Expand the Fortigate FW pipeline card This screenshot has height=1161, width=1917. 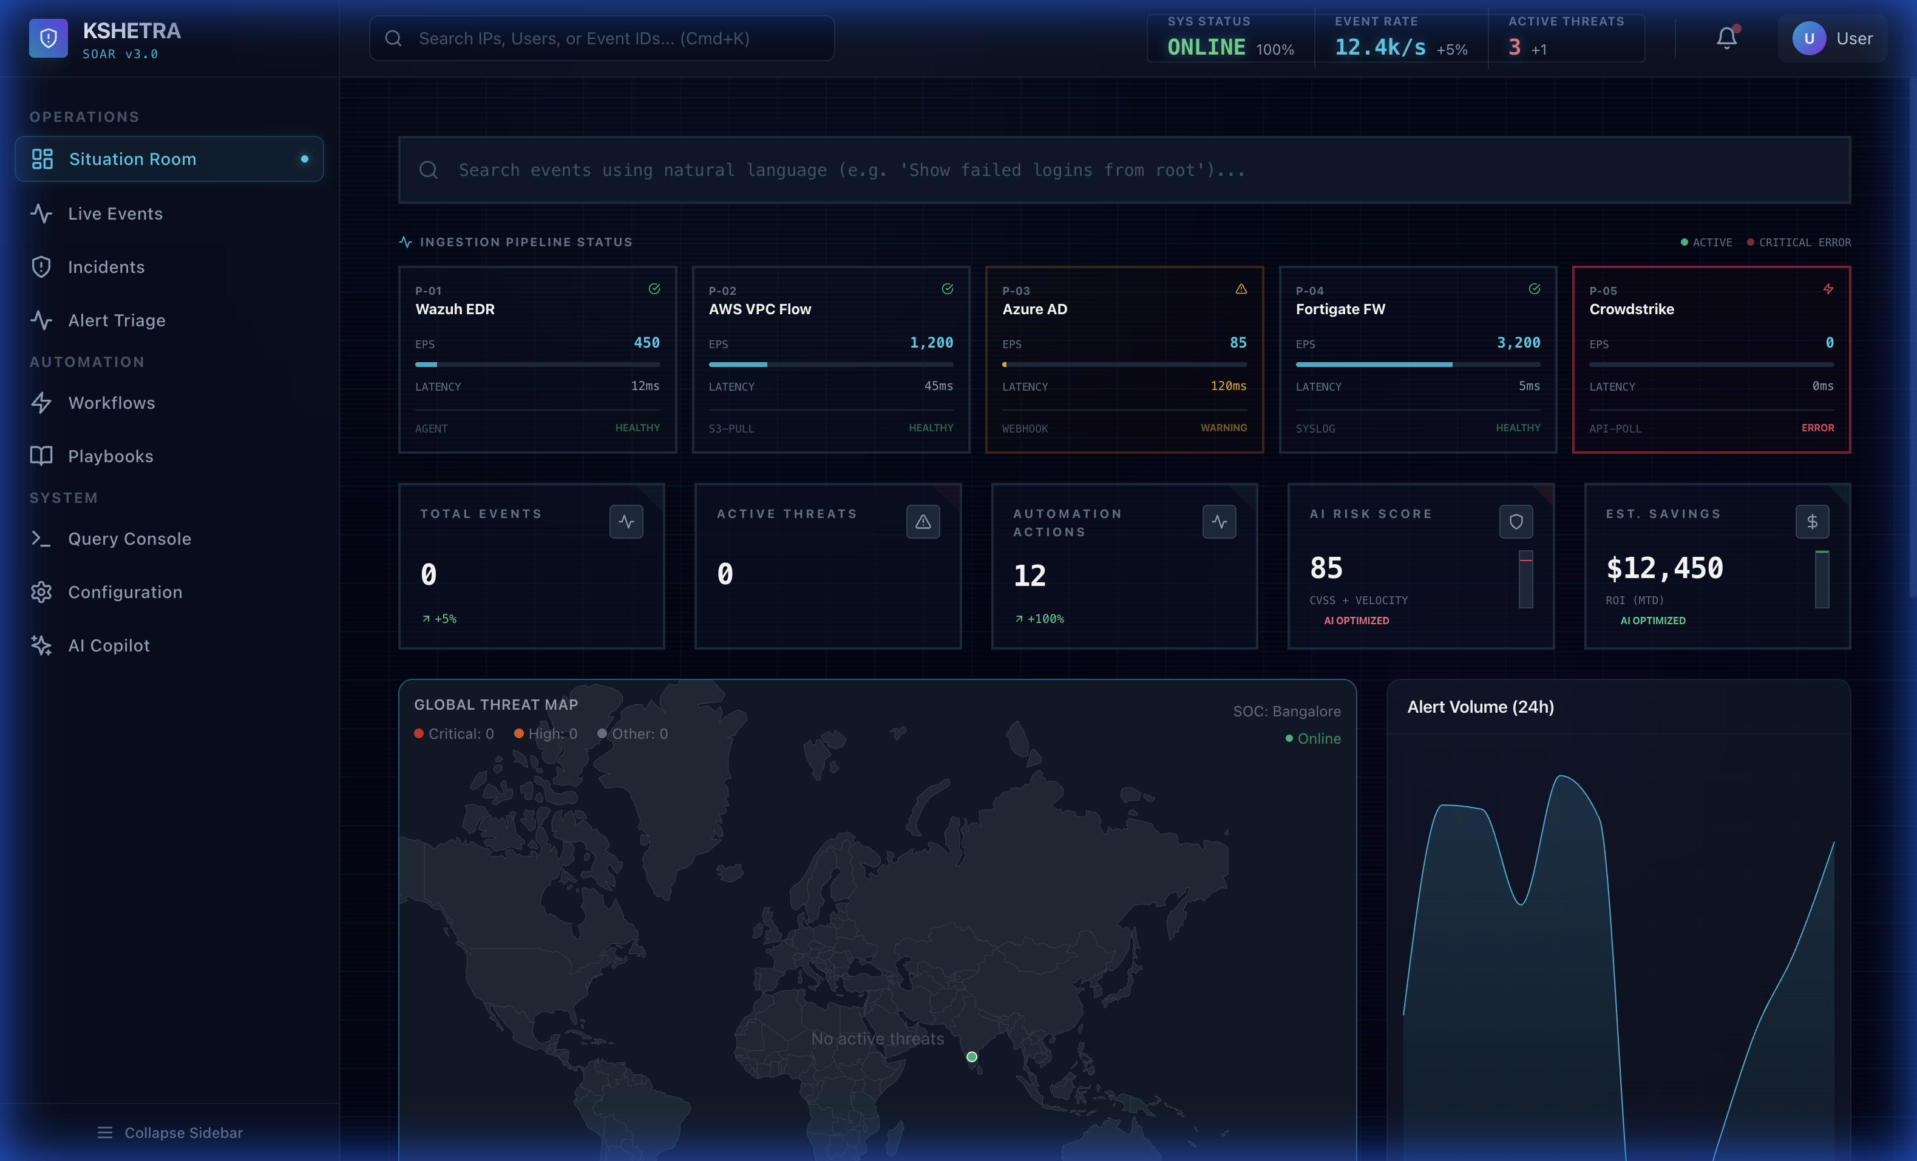pos(1417,359)
